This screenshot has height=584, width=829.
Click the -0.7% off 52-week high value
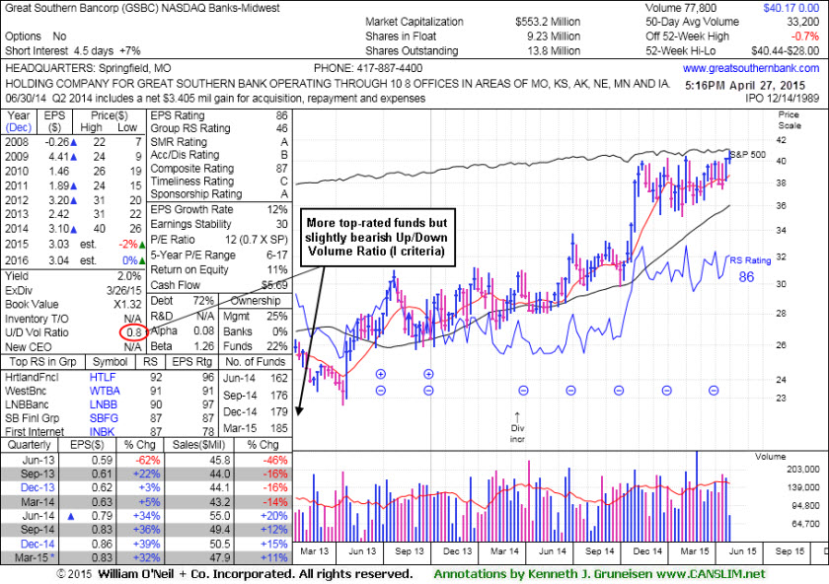[804, 36]
